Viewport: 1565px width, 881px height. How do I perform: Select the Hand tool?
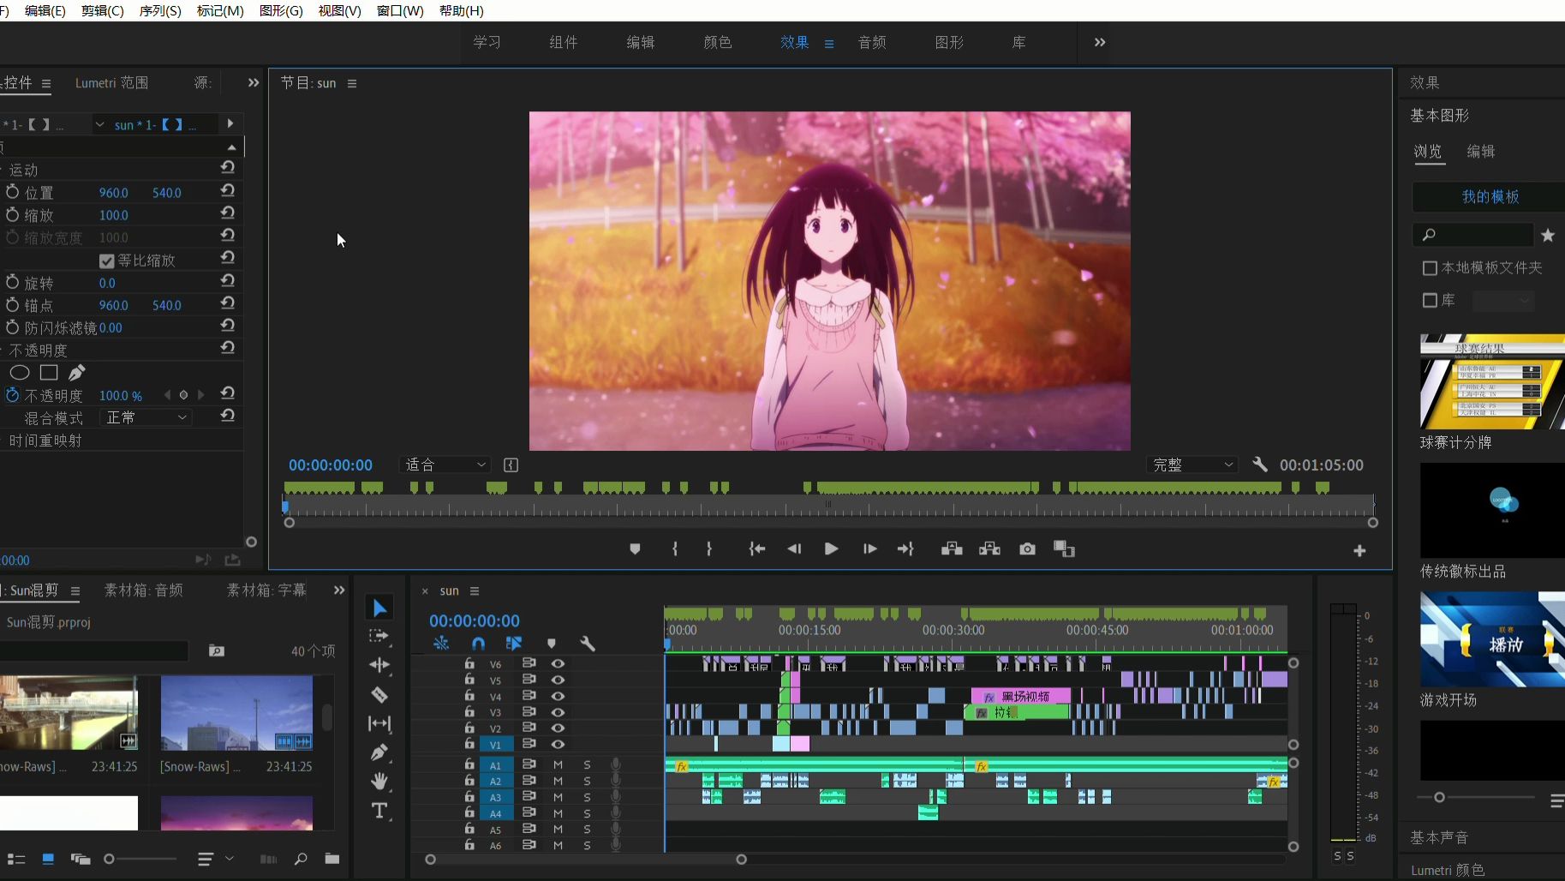tap(379, 782)
